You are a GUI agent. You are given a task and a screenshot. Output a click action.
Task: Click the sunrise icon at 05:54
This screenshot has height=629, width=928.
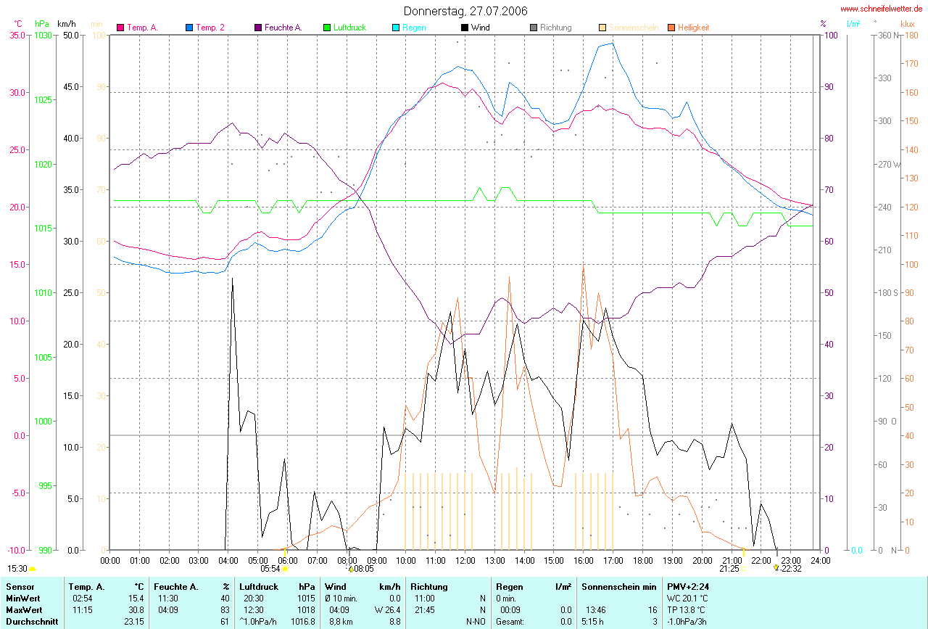[285, 570]
